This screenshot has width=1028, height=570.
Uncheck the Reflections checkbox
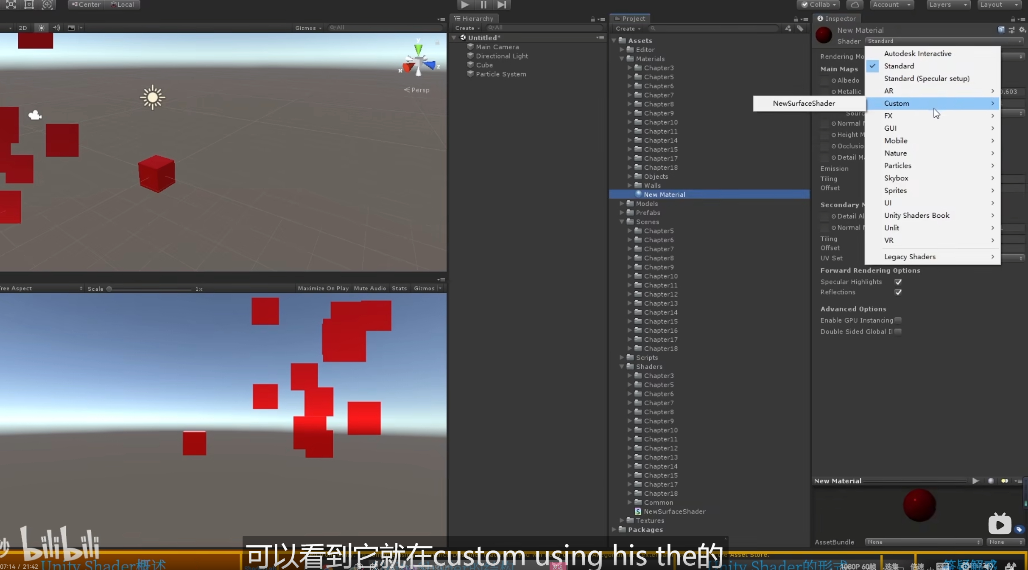898,292
